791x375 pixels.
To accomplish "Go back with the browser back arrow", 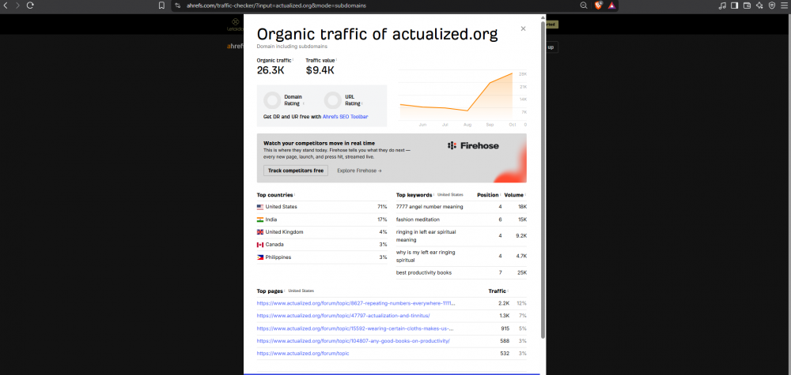I will [x=6, y=5].
